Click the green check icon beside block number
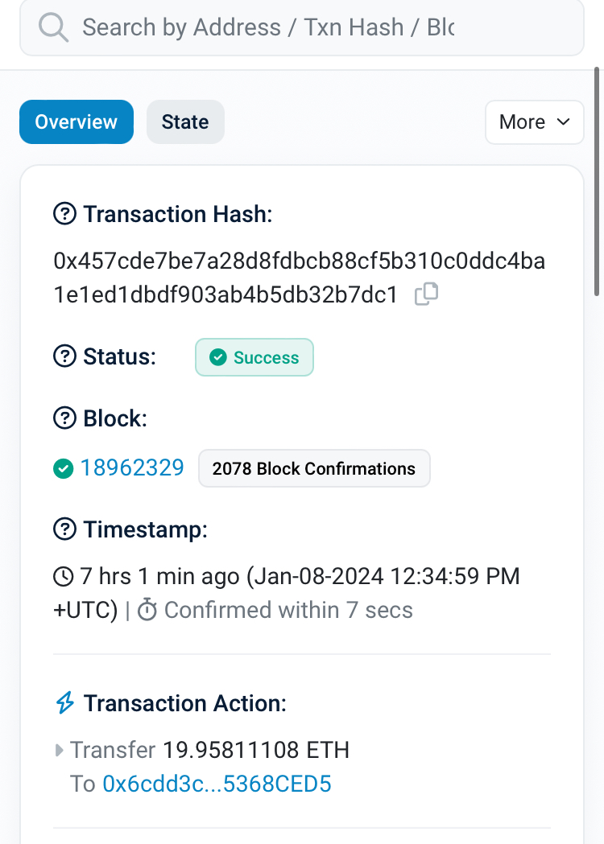The width and height of the screenshot is (604, 844). pos(64,468)
